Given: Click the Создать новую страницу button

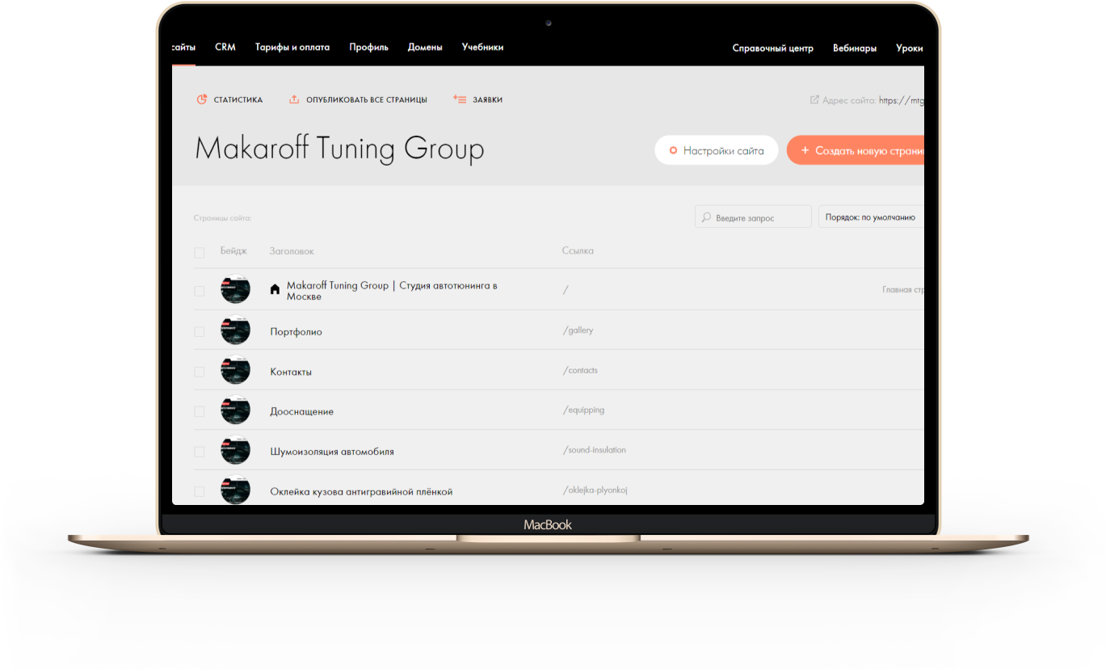Looking at the screenshot, I should [856, 150].
